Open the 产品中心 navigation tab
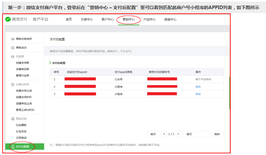Viewport: 266px width, 155px height. tap(150, 19)
